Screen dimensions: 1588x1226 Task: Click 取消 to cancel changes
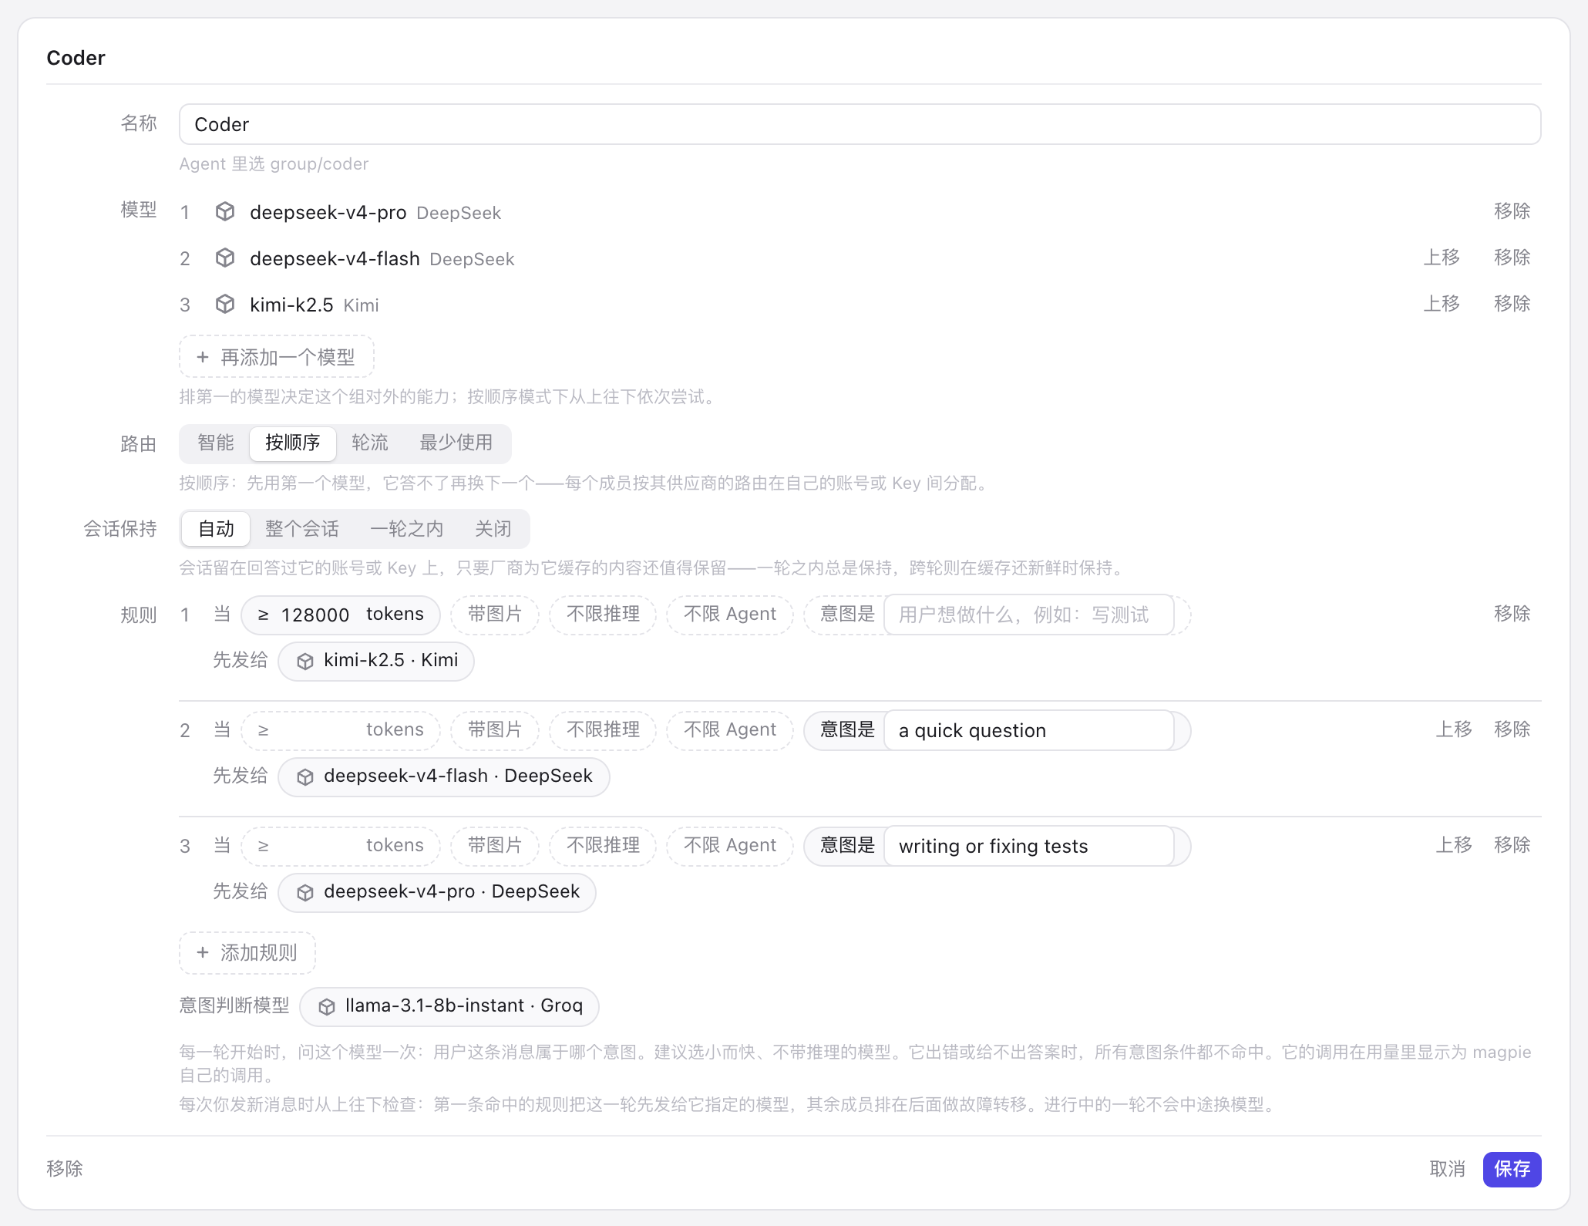click(x=1447, y=1170)
